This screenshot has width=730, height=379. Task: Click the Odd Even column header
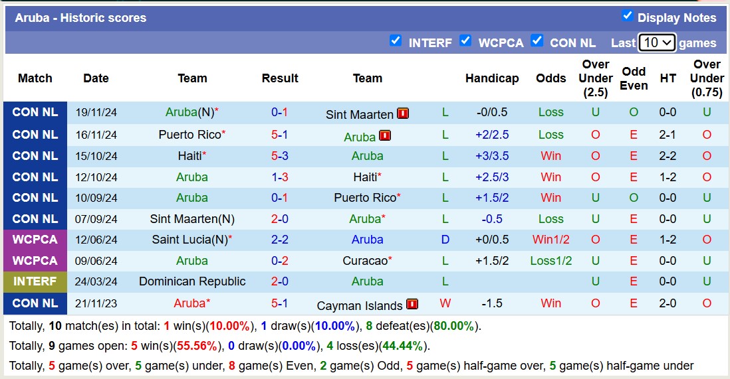[634, 78]
